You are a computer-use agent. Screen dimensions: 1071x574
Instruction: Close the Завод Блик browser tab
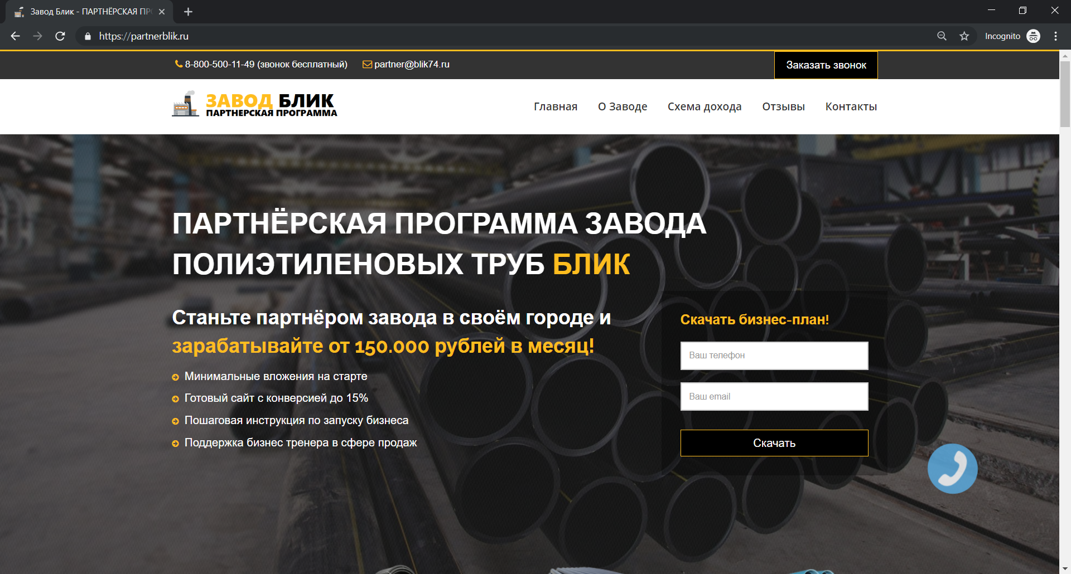point(162,12)
